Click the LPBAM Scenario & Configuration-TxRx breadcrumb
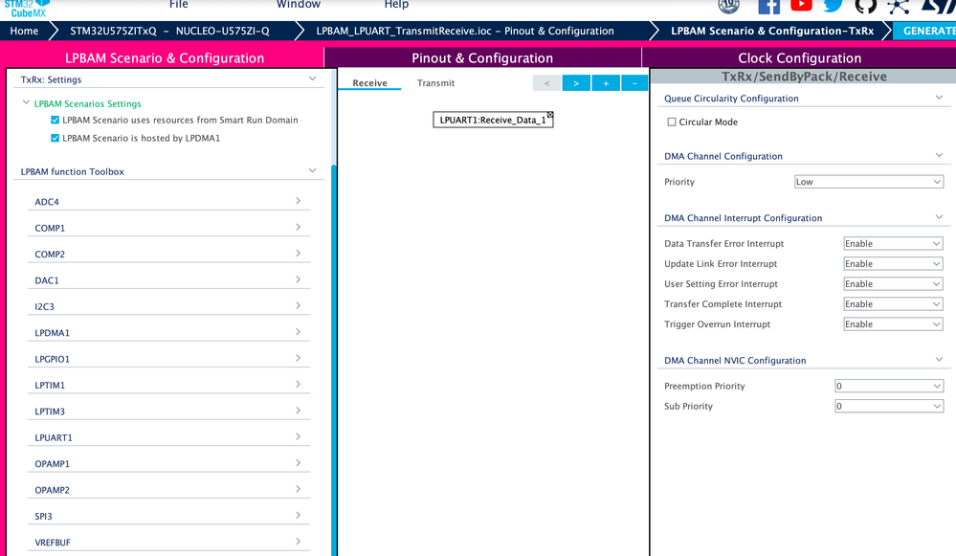Image resolution: width=956 pixels, height=556 pixels. click(x=772, y=31)
